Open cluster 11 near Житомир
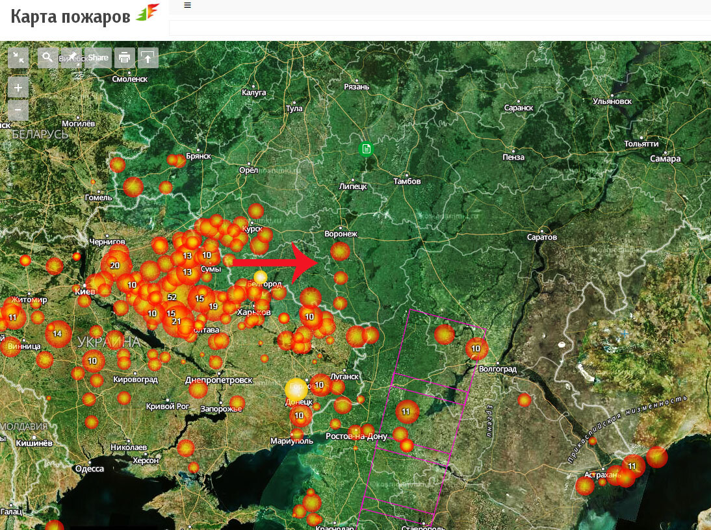This screenshot has height=530, width=711. (12, 317)
